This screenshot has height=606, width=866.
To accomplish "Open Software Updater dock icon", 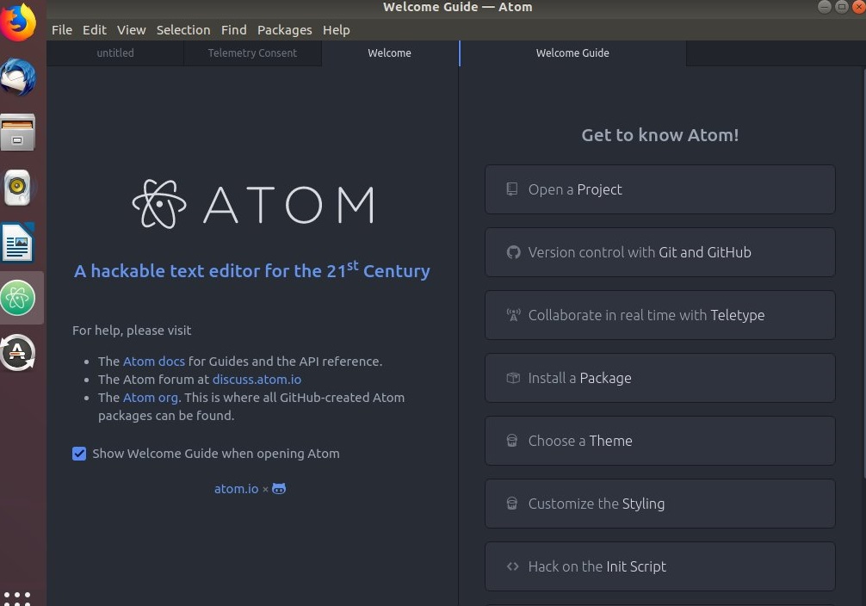I will click(x=19, y=352).
